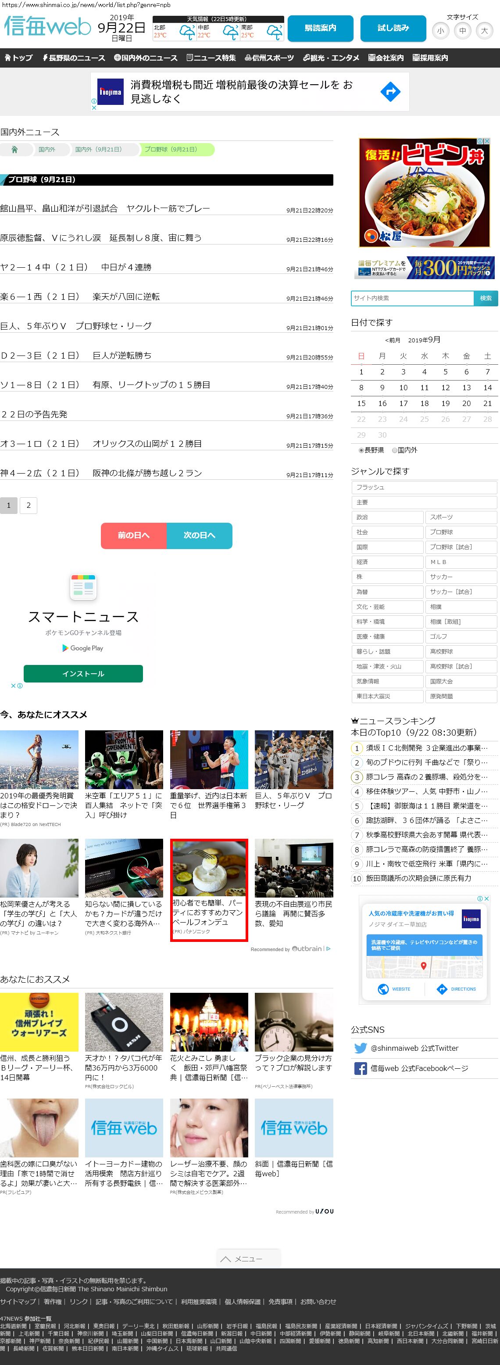500x1365 pixels.
Task: Set the font size to 小
Action: [x=440, y=31]
